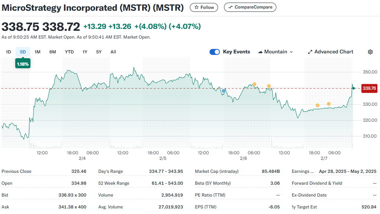Follow the MSTR stock

(204, 7)
